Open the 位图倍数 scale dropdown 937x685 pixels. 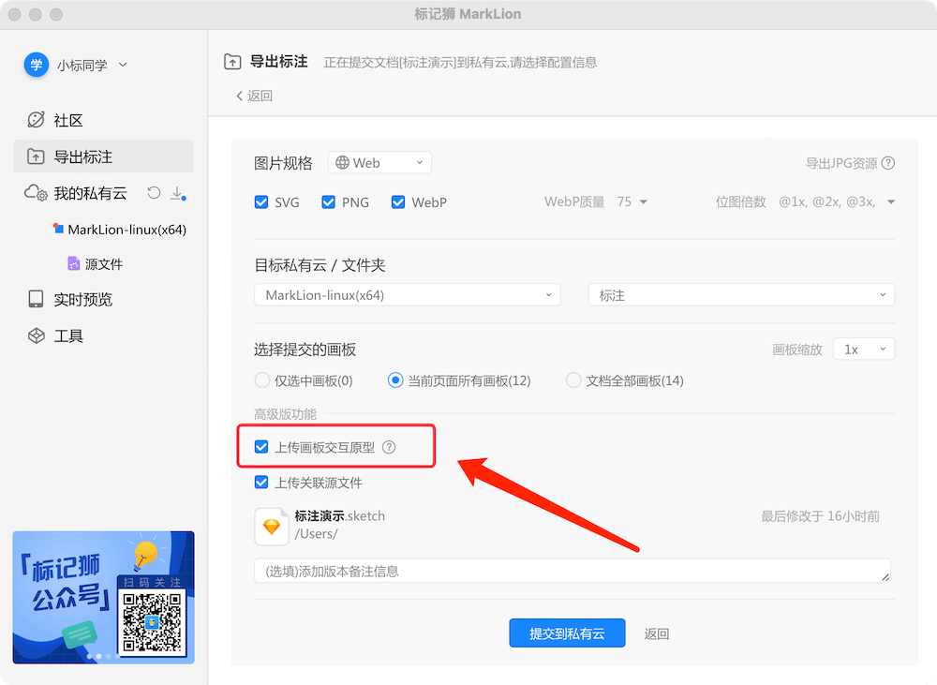(837, 202)
